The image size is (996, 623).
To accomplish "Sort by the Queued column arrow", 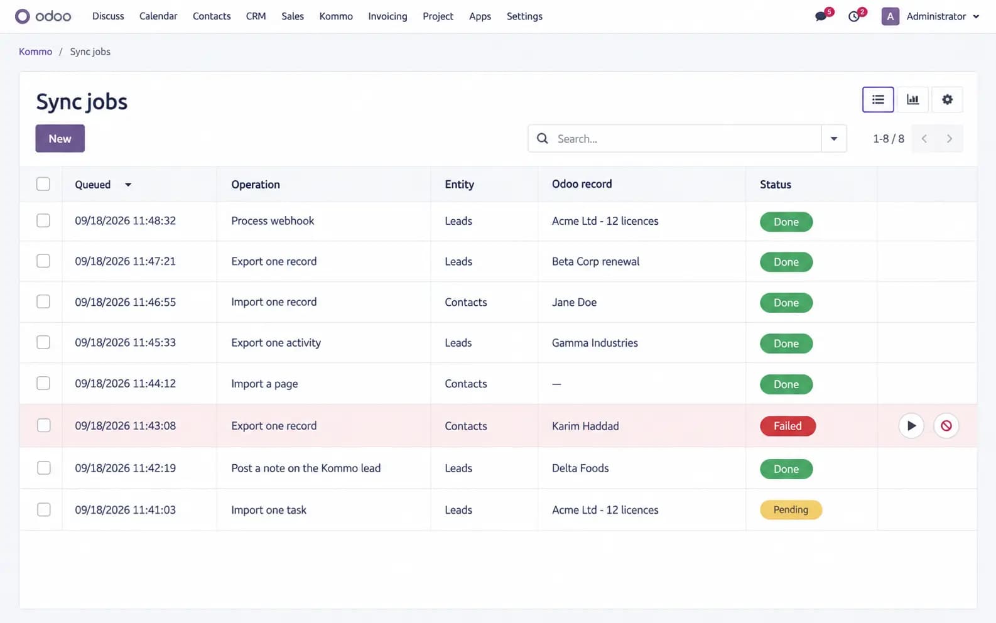I will (x=128, y=185).
